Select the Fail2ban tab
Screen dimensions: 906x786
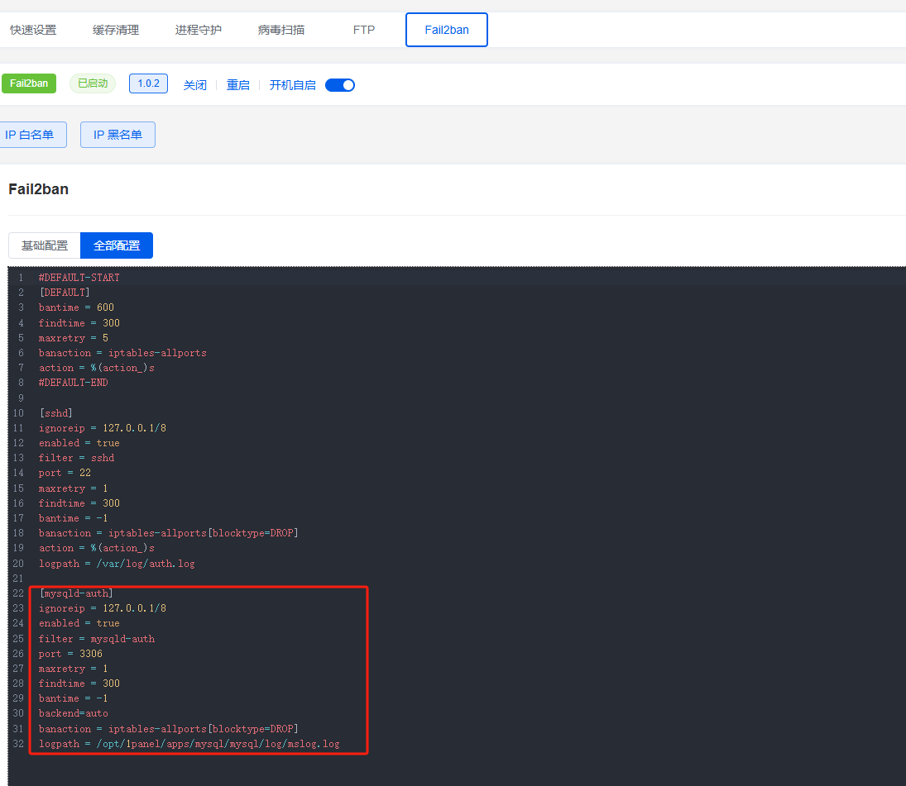447,30
